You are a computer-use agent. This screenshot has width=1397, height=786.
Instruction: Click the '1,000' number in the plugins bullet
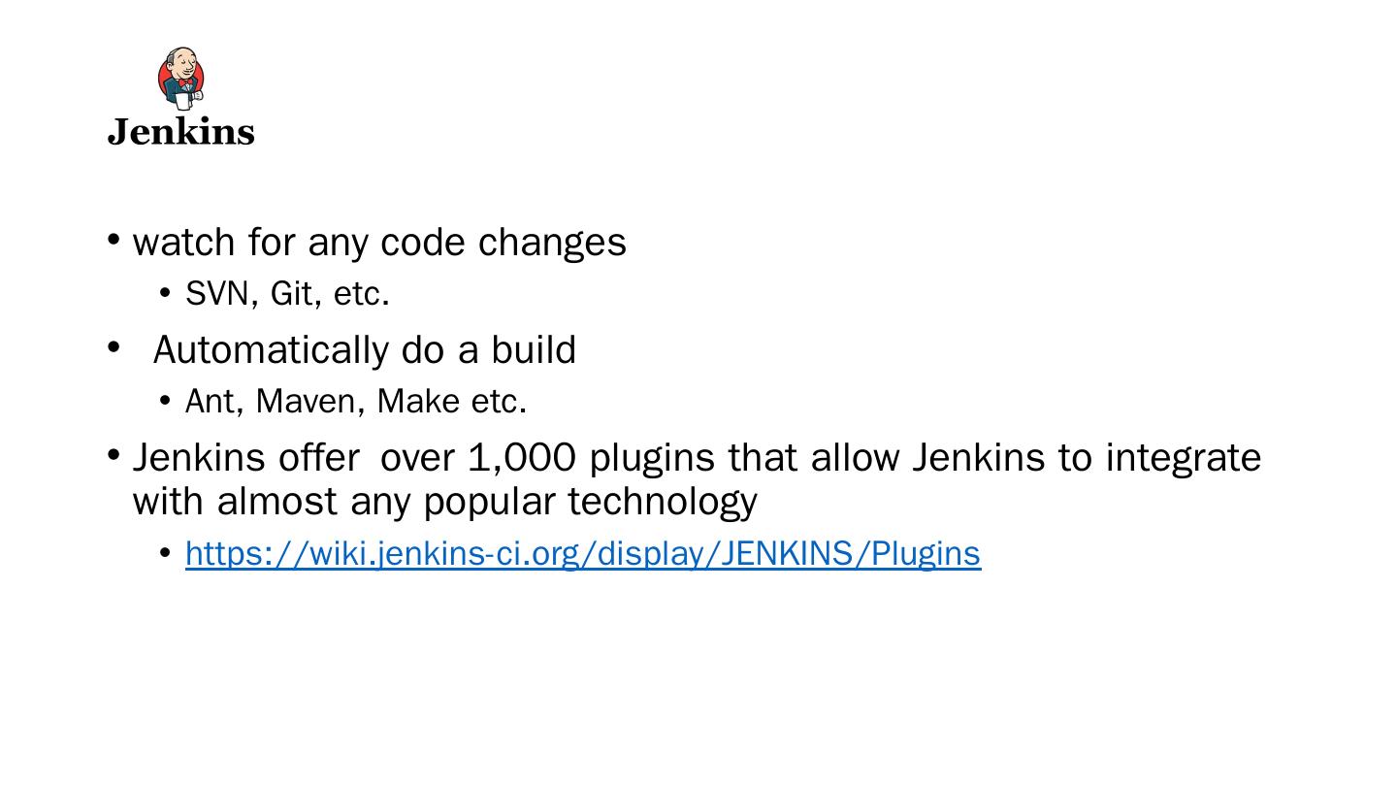(522, 457)
